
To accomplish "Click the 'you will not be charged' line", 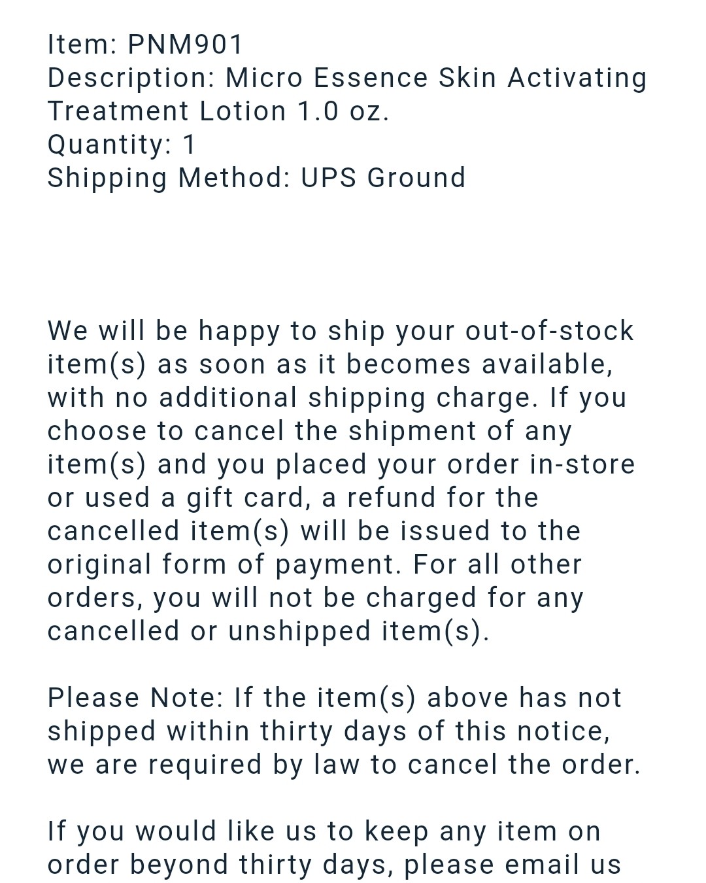I will coord(316,598).
